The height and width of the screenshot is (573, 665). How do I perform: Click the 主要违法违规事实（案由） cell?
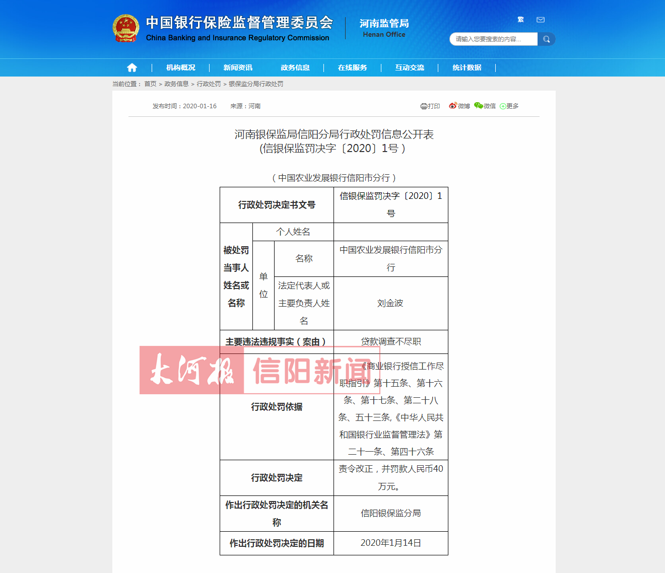277,342
